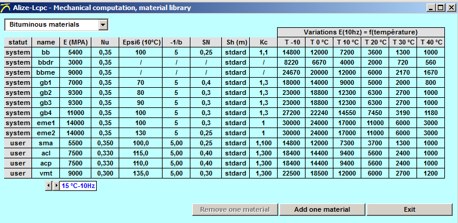Click the Epsi6 (10°C) column header
The image size is (458, 223).
(141, 42)
